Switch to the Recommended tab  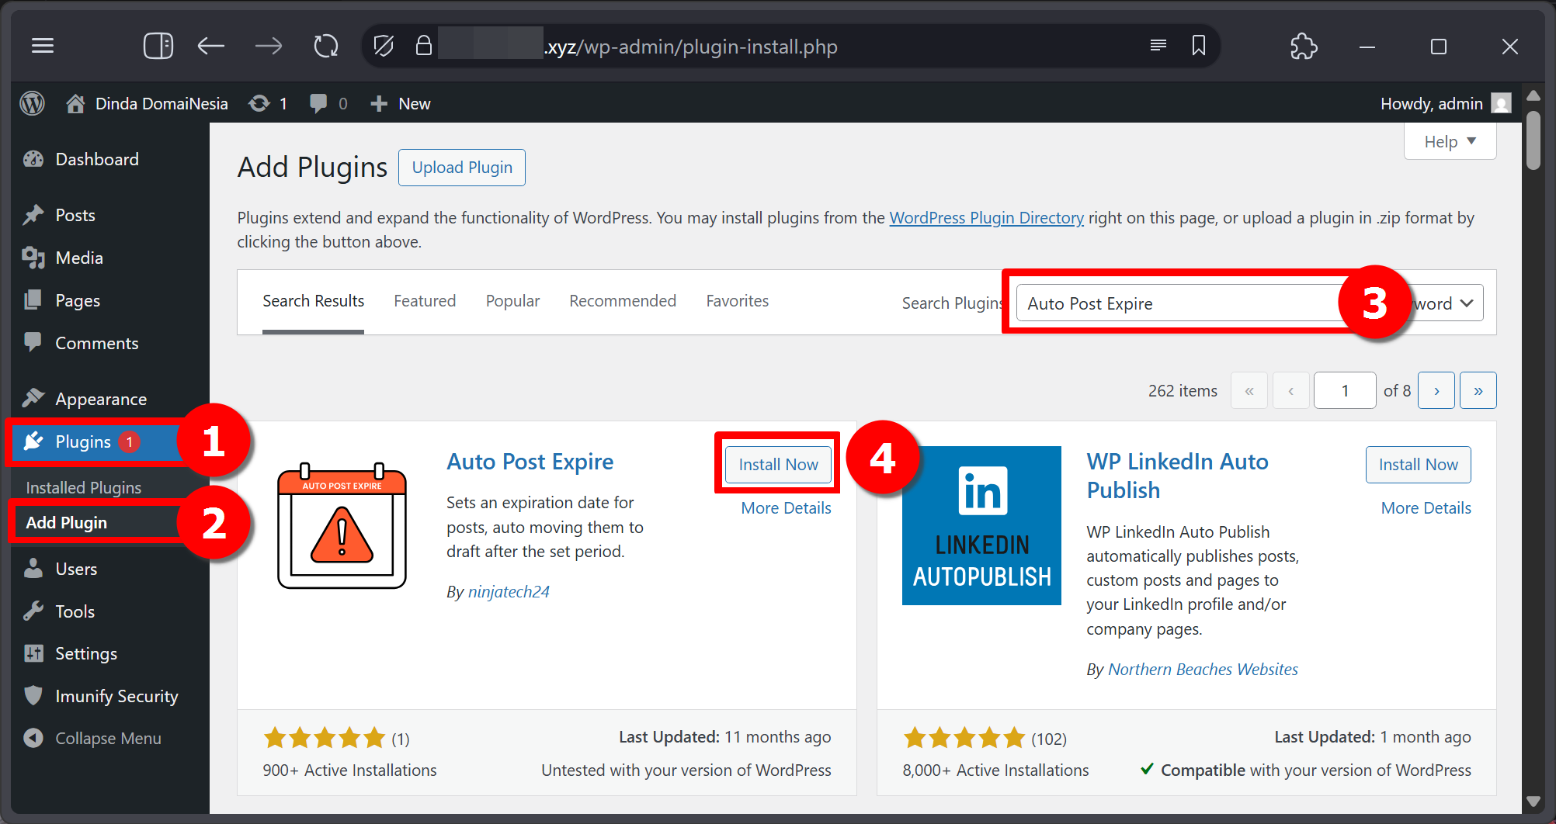(623, 301)
